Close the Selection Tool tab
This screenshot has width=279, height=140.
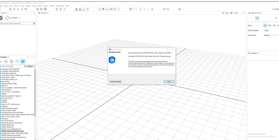click(x=261, y=13)
